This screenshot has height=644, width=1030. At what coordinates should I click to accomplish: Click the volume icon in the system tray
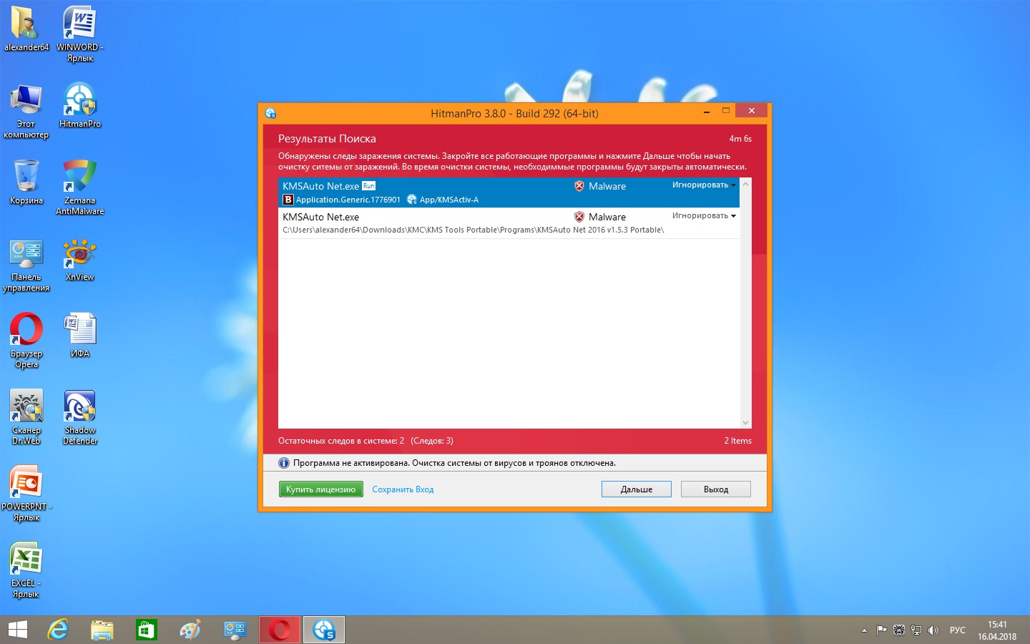(x=933, y=630)
